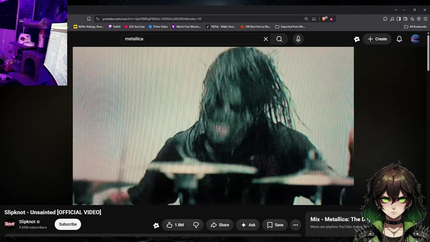Open Leo AI sparkle icon in toolbar
Image resolution: width=430 pixels, height=242 pixels.
(x=412, y=19)
